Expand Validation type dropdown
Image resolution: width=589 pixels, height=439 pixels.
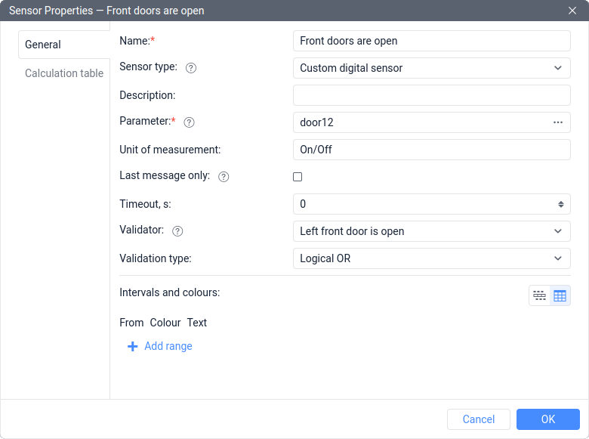click(431, 258)
